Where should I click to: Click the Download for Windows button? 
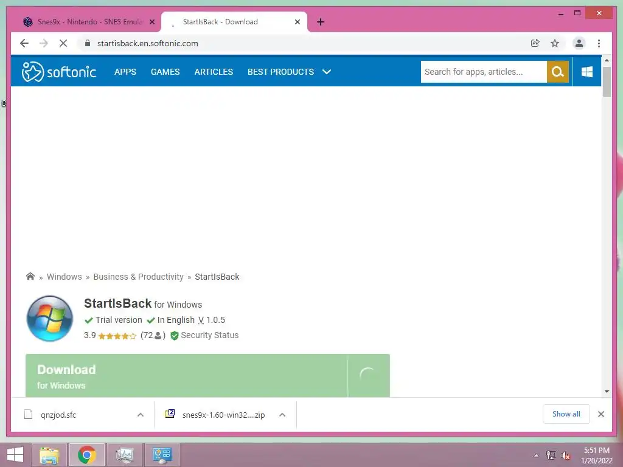coord(207,376)
